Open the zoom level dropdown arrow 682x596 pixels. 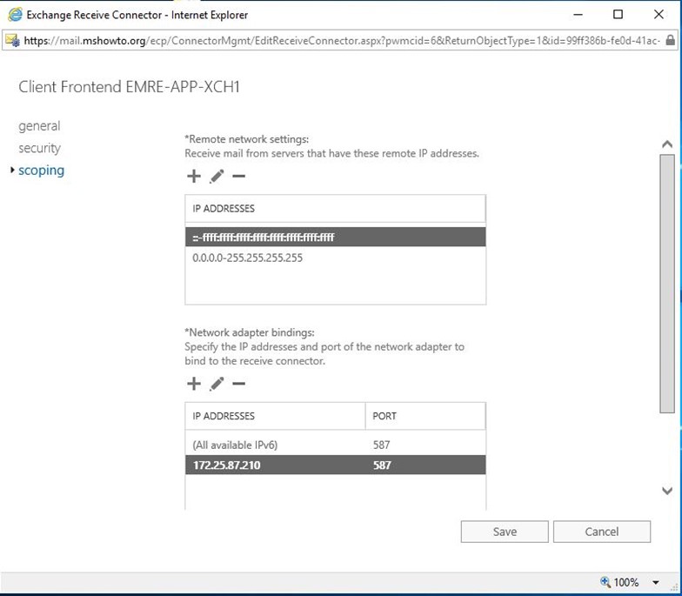(x=656, y=582)
